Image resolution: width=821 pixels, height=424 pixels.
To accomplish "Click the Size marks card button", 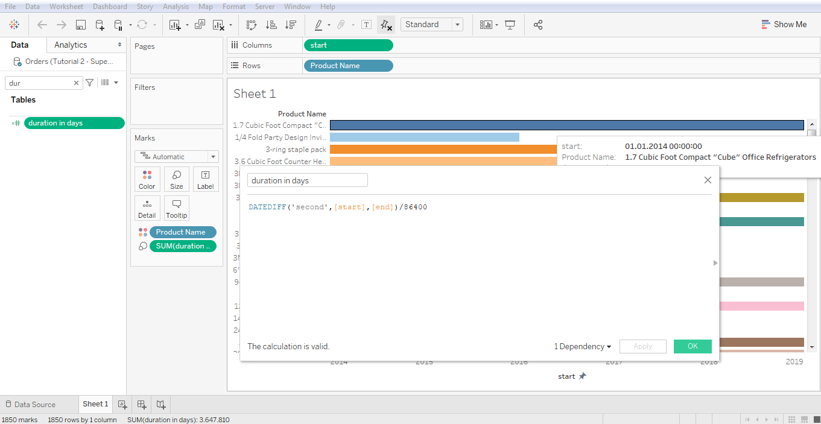I will tap(177, 179).
